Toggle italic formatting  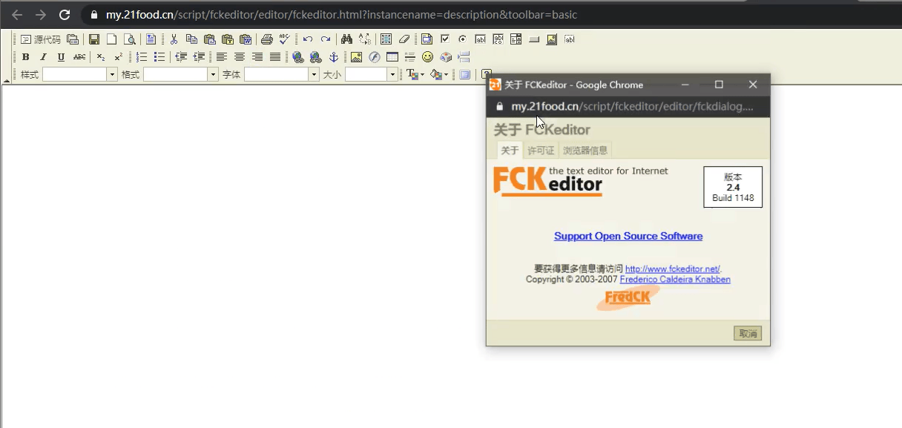(44, 57)
